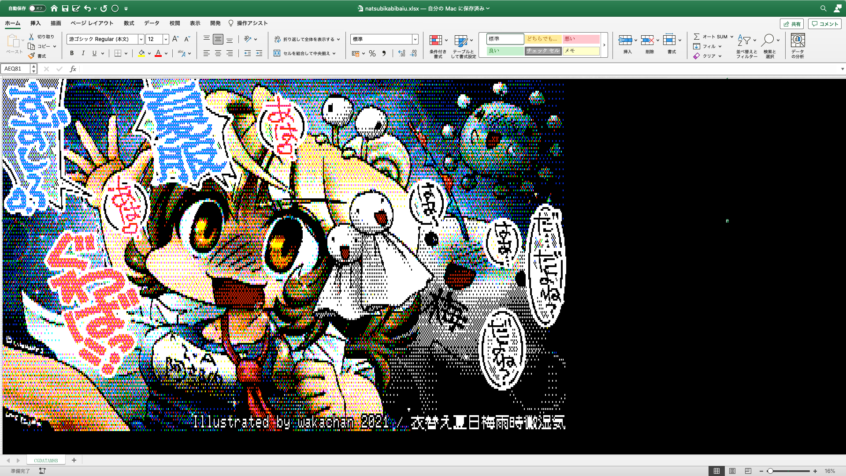846x476 pixels.
Task: Expand the cell styles gallery arrow
Action: coord(604,45)
